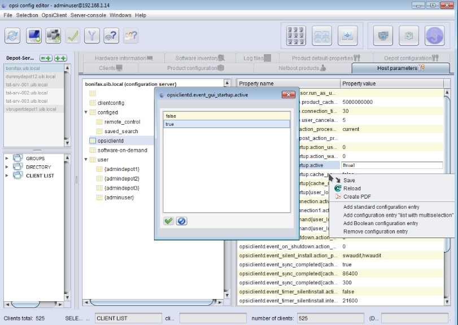
Task: Click the [true] property value edit field
Action: [x=392, y=165]
